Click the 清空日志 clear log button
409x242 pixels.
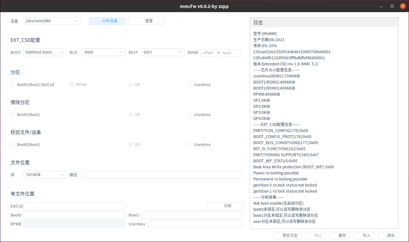[x=287, y=236]
